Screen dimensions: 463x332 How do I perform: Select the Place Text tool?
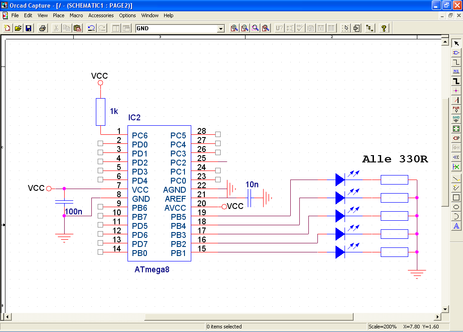pyautogui.click(x=456, y=226)
